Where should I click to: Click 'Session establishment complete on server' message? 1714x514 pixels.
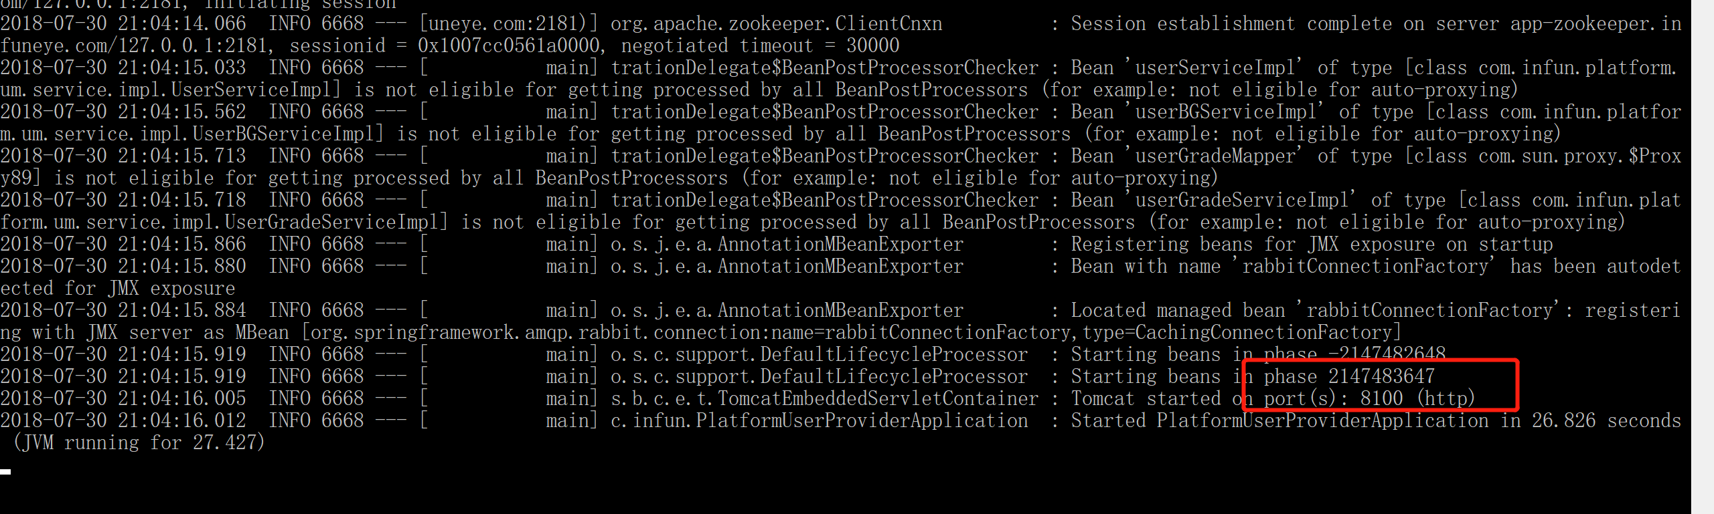[1284, 24]
